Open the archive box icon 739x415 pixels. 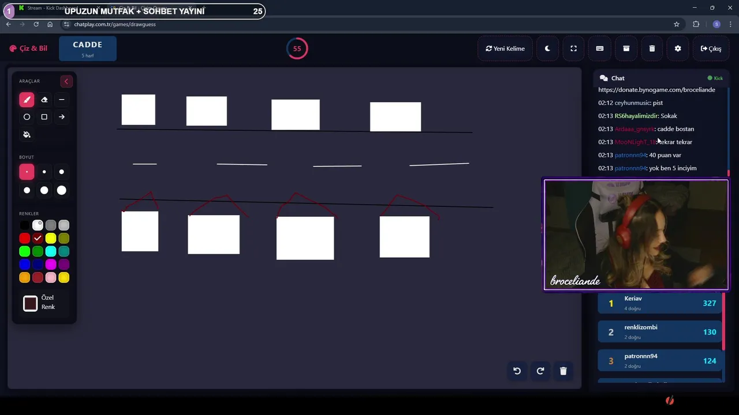coord(626,48)
